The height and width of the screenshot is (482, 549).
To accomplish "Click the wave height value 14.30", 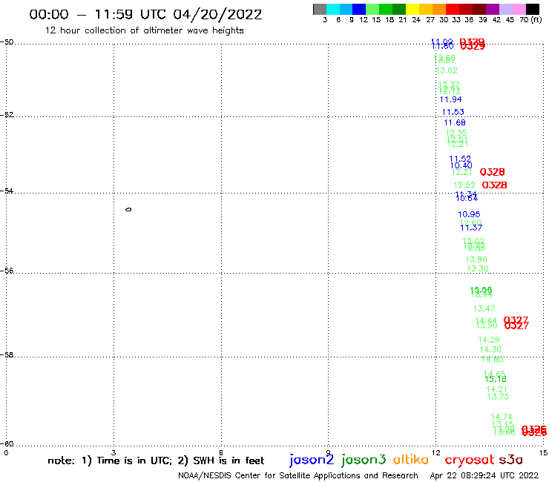I will click(490, 349).
